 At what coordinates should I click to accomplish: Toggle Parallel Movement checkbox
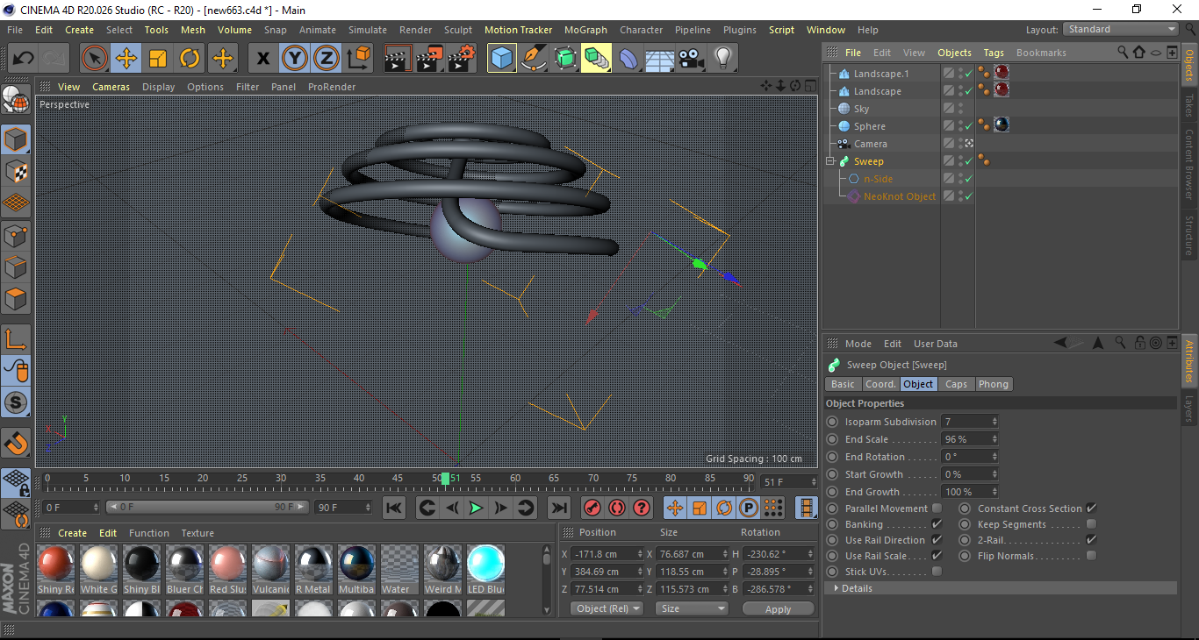coord(937,508)
